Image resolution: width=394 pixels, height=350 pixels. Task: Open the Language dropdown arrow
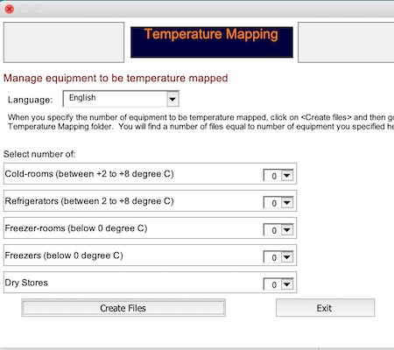coord(172,99)
